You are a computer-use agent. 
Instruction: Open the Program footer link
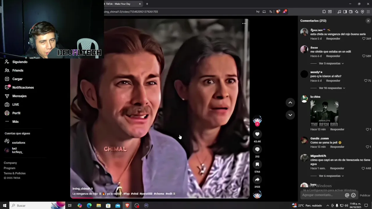click(10, 168)
